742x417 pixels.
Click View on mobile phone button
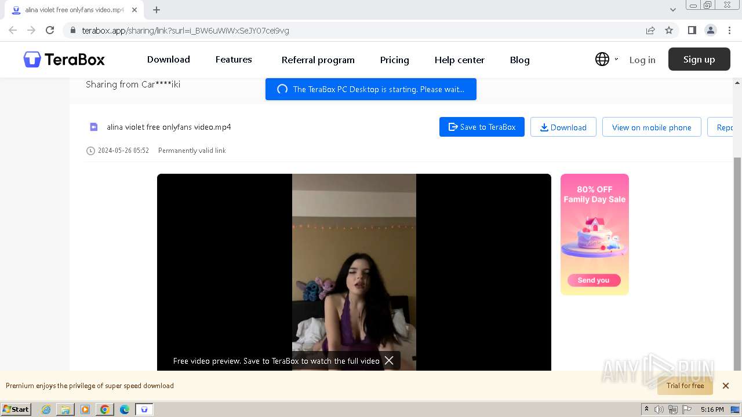(652, 127)
